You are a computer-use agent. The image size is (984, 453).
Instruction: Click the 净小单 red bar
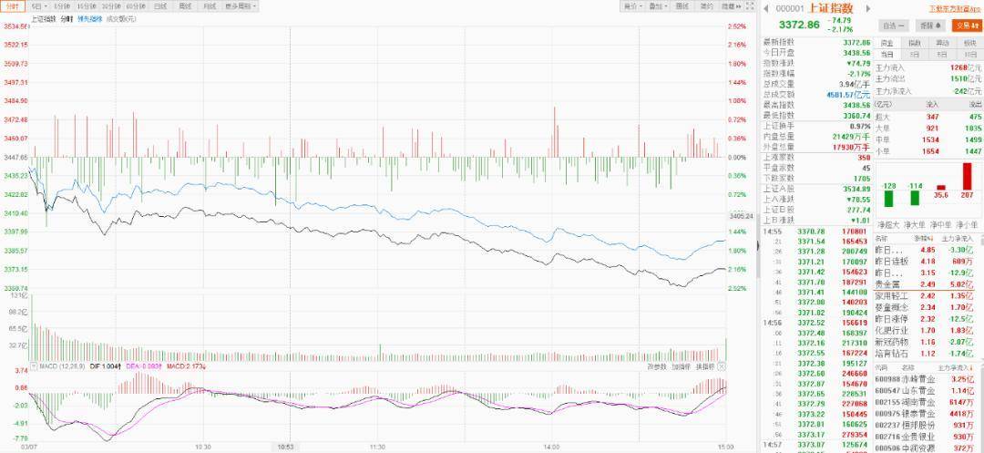(967, 176)
